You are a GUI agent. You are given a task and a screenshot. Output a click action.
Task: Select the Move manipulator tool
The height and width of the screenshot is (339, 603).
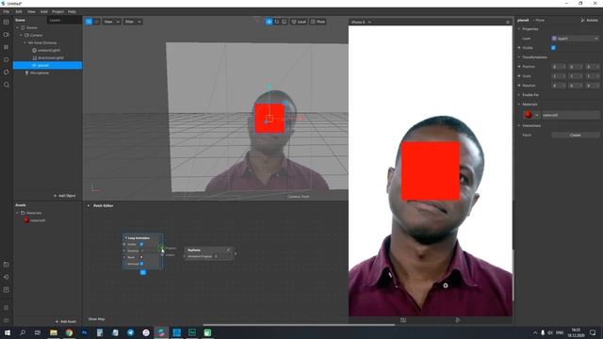269,22
